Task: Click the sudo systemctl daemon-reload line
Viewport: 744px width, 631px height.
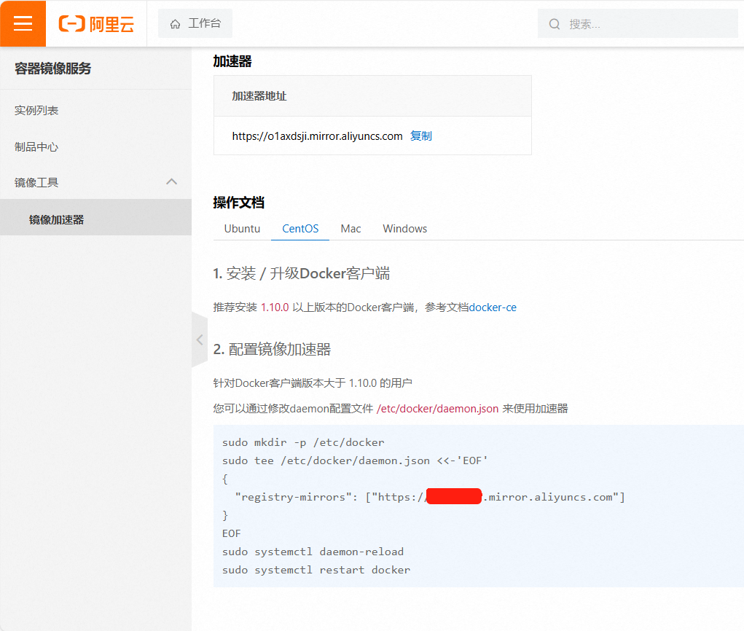Action: (x=313, y=552)
